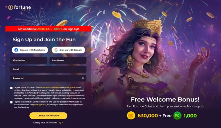
Task: Click the Google G icon
Action: (x=56, y=50)
